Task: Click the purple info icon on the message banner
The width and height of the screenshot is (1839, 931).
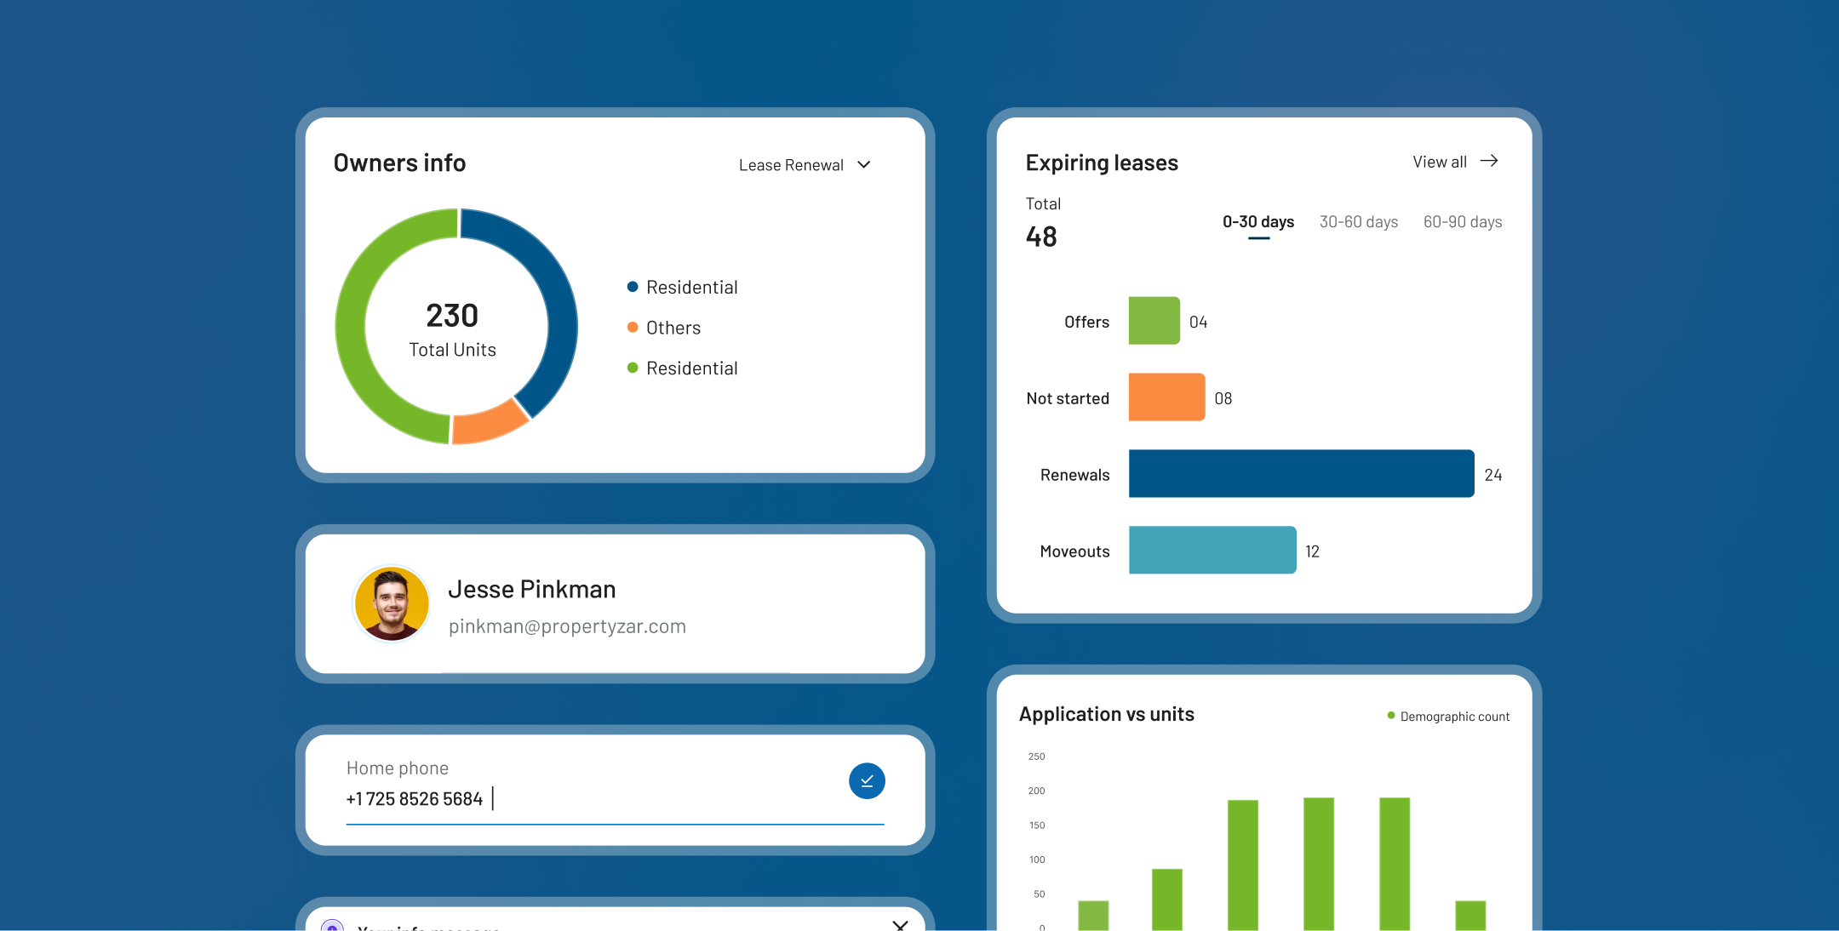Action: point(334,928)
